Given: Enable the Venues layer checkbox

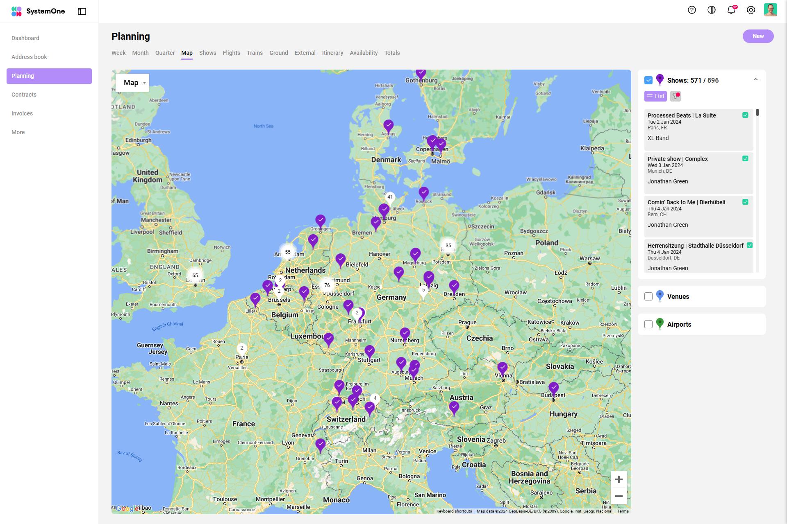Looking at the screenshot, I should point(648,296).
